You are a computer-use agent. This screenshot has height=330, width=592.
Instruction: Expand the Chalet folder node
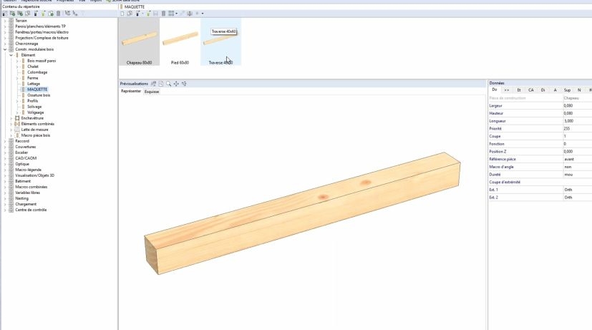(17, 67)
